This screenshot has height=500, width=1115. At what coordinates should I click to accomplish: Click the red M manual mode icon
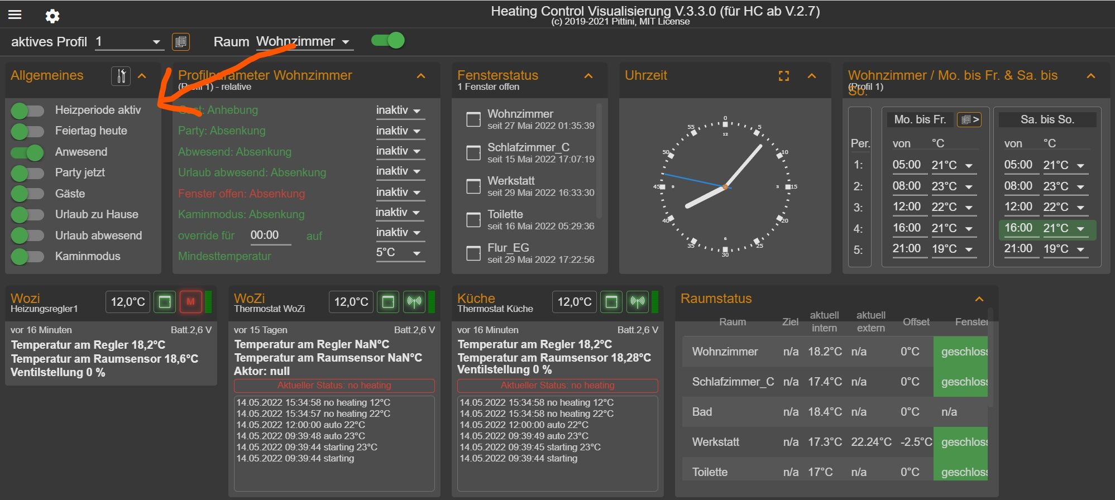190,302
